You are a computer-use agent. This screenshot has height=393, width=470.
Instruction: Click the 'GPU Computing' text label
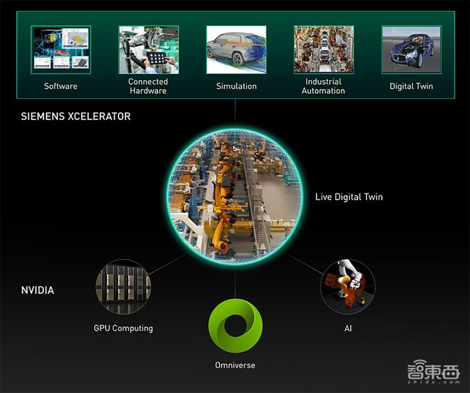[123, 328]
